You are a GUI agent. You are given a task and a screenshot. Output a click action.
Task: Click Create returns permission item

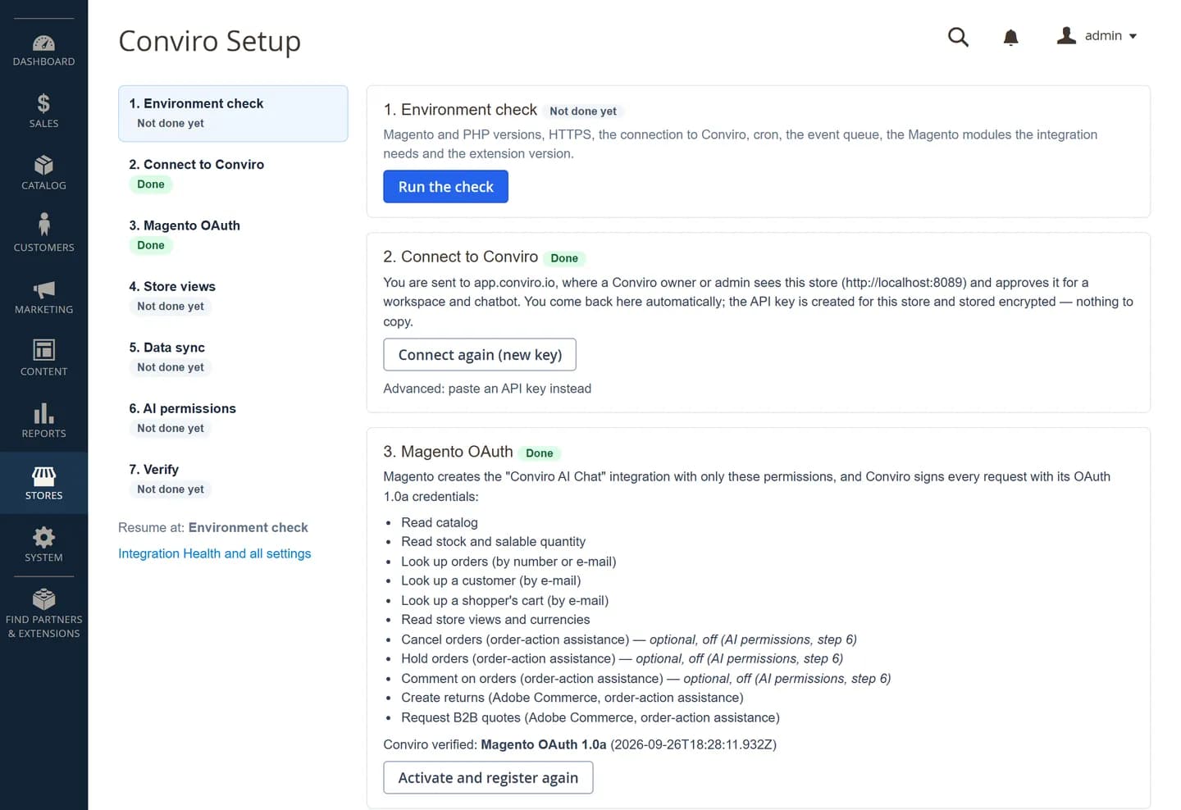[x=572, y=698]
